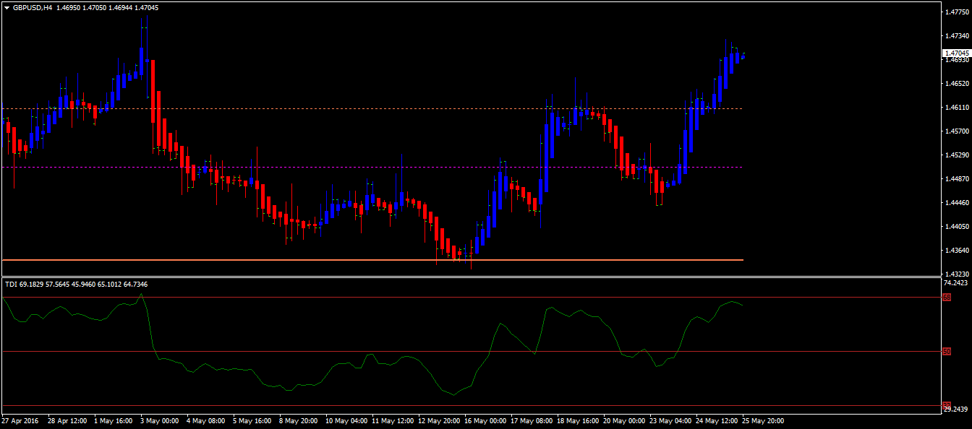The image size is (972, 429).
Task: Click the 18 May 16:00 time label
Action: tap(579, 420)
